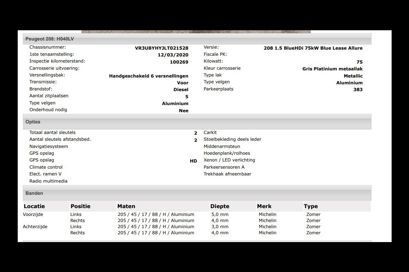Screen dimensions: 409x272
Task: Select the chassis number VR3UBYHYJLT021528
Action: 162,48
